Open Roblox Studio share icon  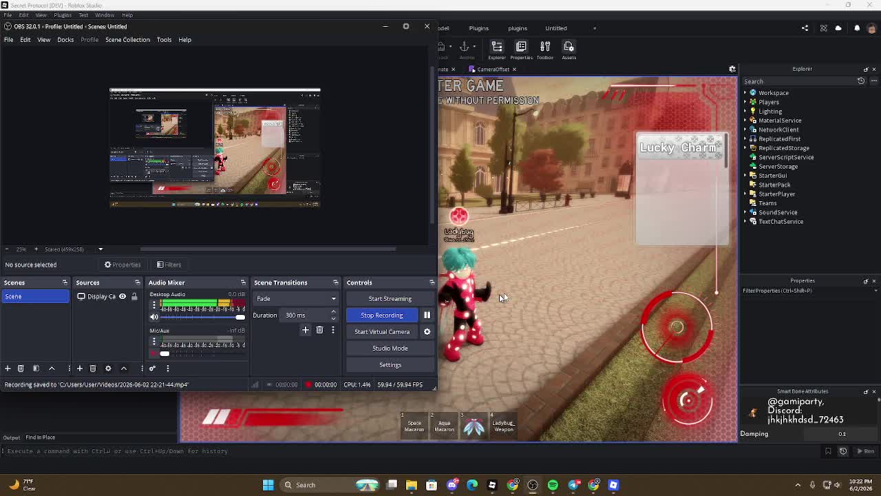click(x=805, y=28)
